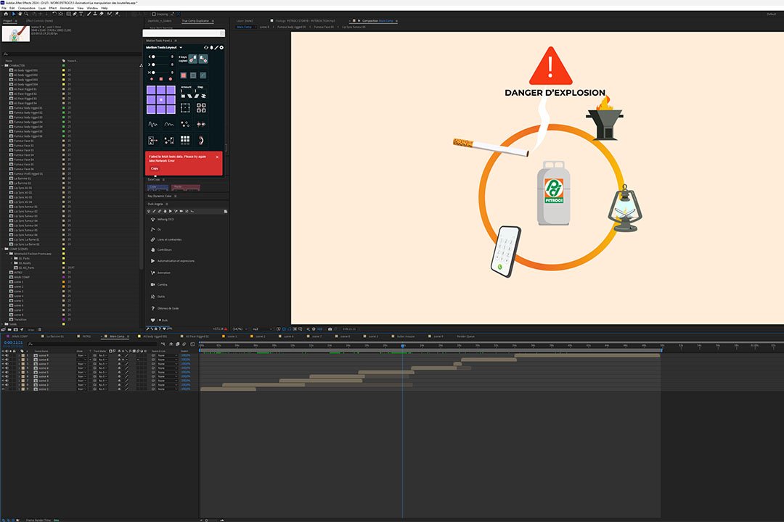Screen dimensions: 784x522
Task: Select the Zoom magnifier tool
Action: pyautogui.click(x=26, y=14)
